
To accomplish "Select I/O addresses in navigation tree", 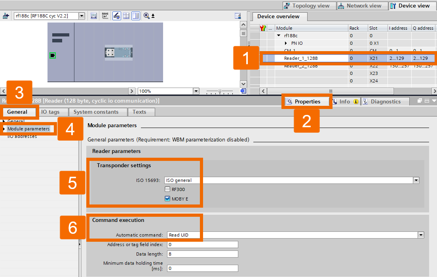I will [22, 136].
